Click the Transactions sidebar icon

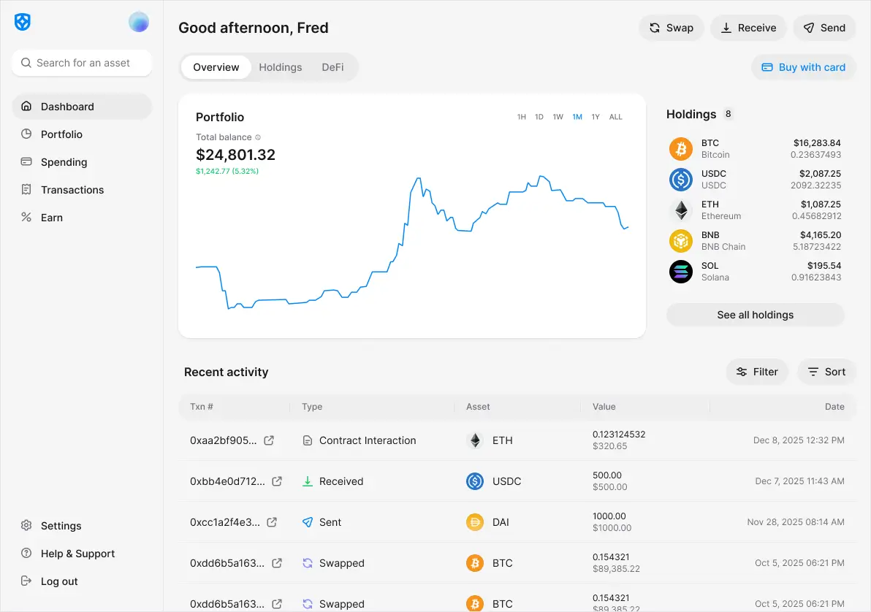pos(27,189)
